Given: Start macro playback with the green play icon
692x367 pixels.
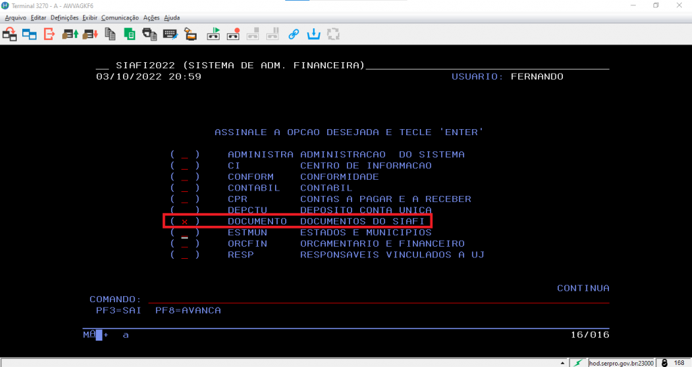Looking at the screenshot, I should click(x=214, y=33).
